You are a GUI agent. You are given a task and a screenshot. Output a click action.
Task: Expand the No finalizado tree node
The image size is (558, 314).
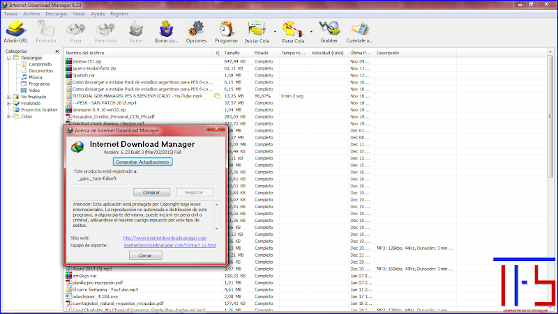(x=9, y=97)
